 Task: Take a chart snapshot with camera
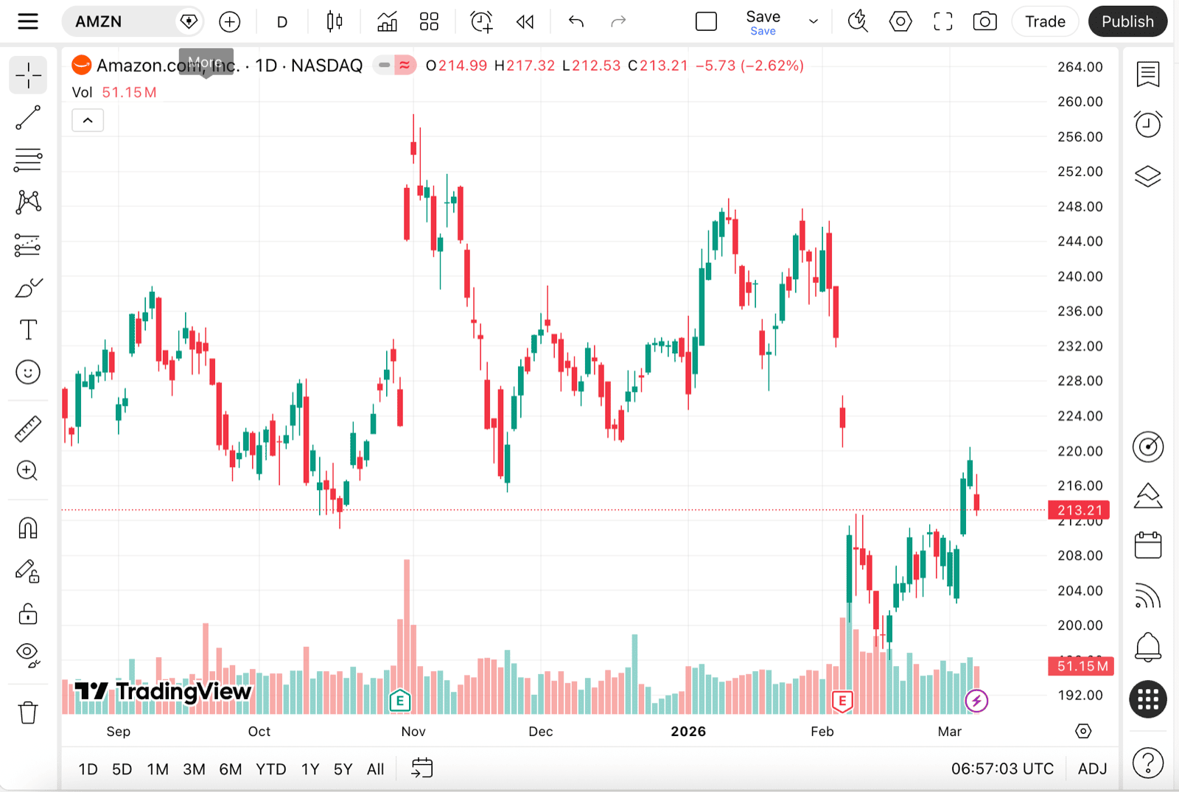[x=984, y=21]
